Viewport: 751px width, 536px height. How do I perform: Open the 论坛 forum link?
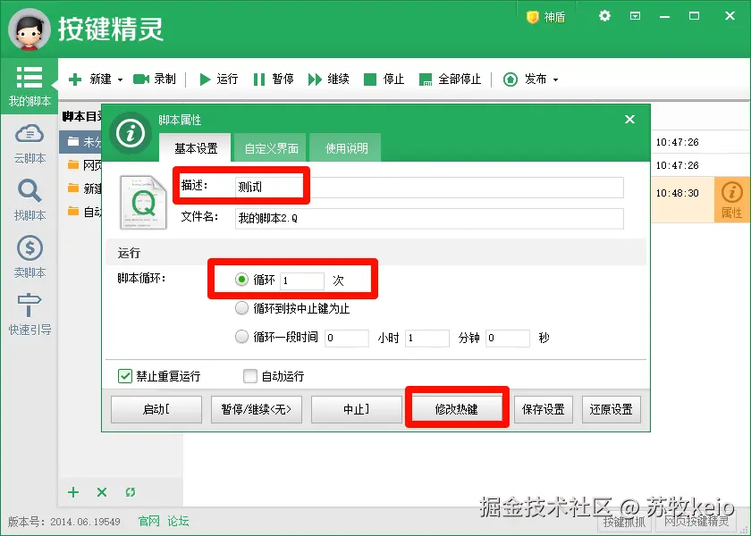178,521
